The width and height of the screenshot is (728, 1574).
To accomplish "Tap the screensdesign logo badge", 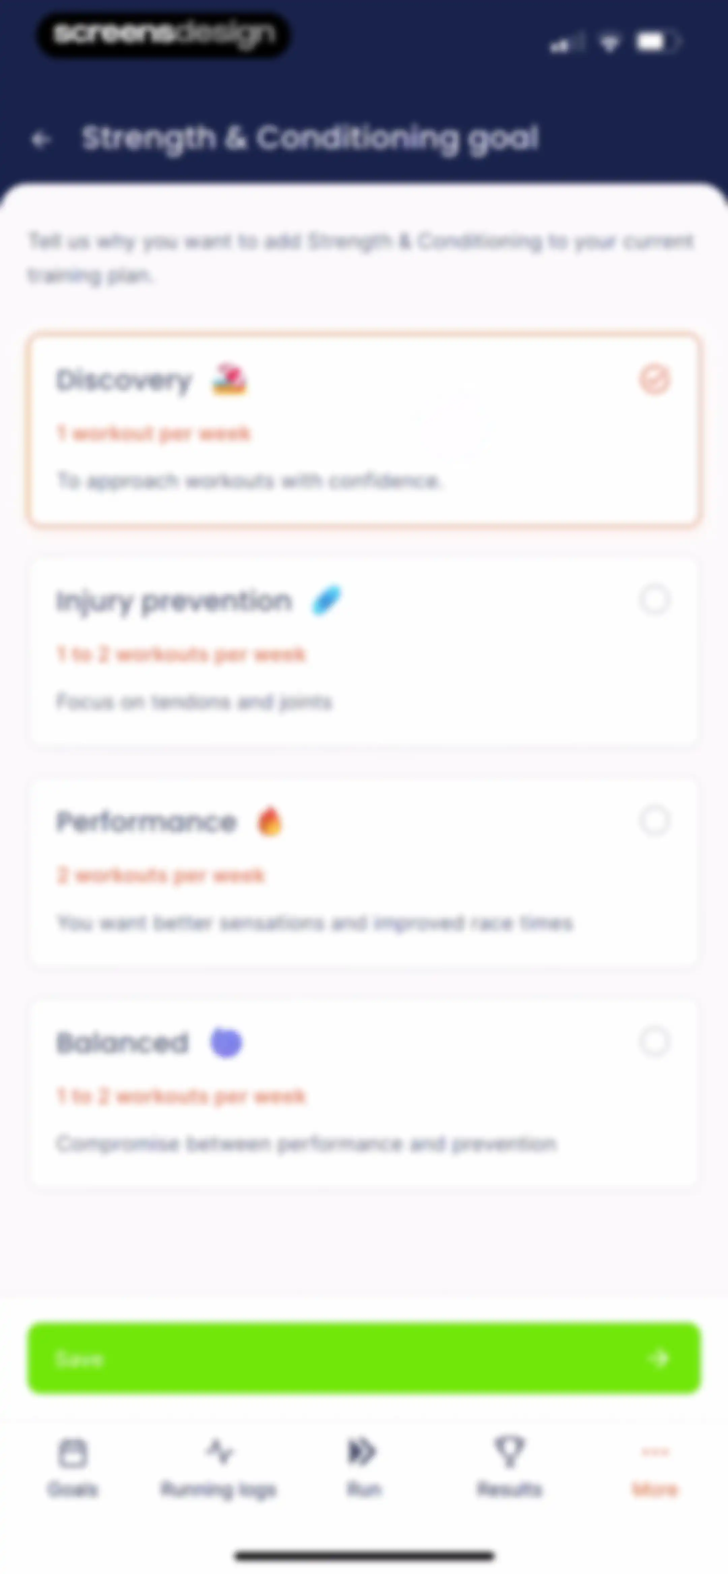I will point(164,35).
